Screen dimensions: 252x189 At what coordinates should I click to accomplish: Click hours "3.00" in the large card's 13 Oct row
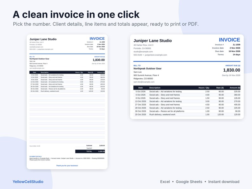[207, 101]
